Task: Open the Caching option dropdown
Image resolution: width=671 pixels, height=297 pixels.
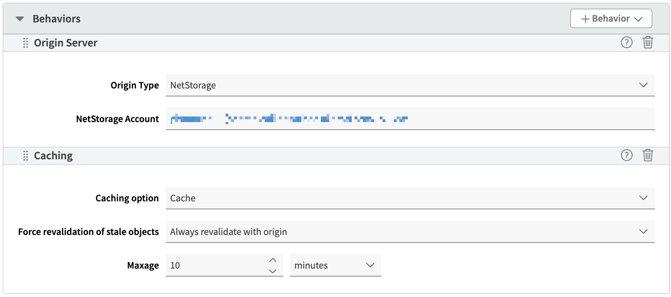Action: [410, 198]
